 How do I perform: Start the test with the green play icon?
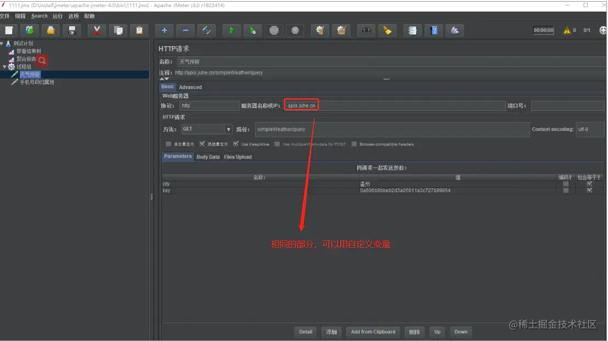[x=232, y=30]
